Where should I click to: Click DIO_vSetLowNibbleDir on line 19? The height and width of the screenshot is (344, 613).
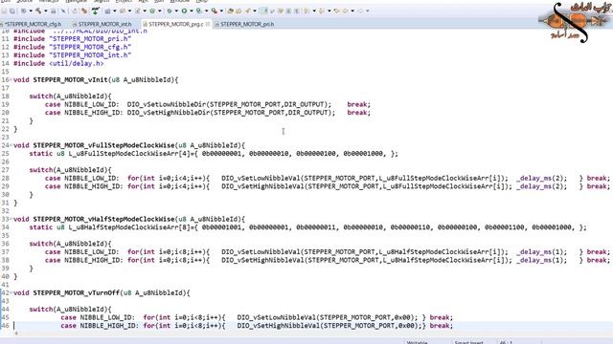(x=166, y=104)
